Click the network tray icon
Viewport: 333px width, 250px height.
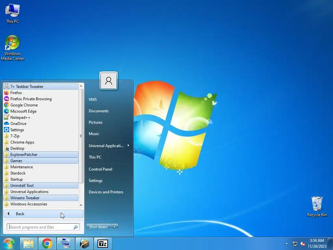point(295,243)
